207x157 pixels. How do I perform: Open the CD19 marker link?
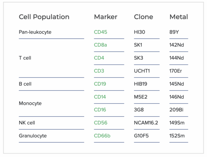[x=100, y=84]
